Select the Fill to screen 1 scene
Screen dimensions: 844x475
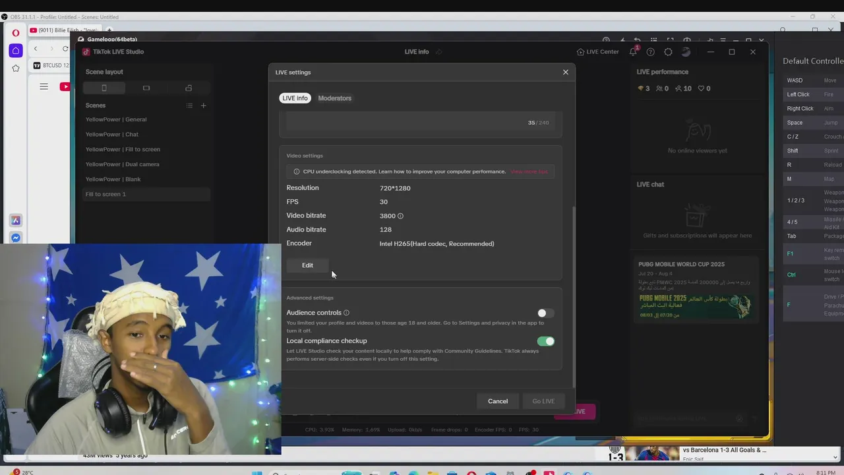[146, 194]
